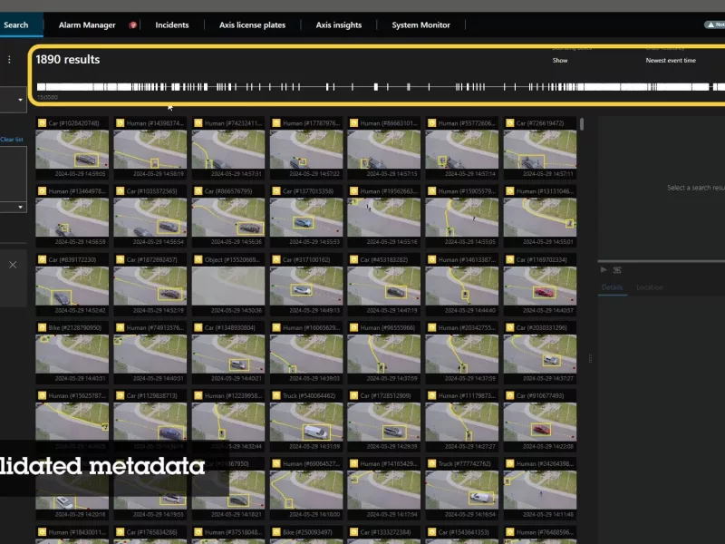Screen dimensions: 725x544
Task: Open the System Monitor tab
Action: coord(420,25)
